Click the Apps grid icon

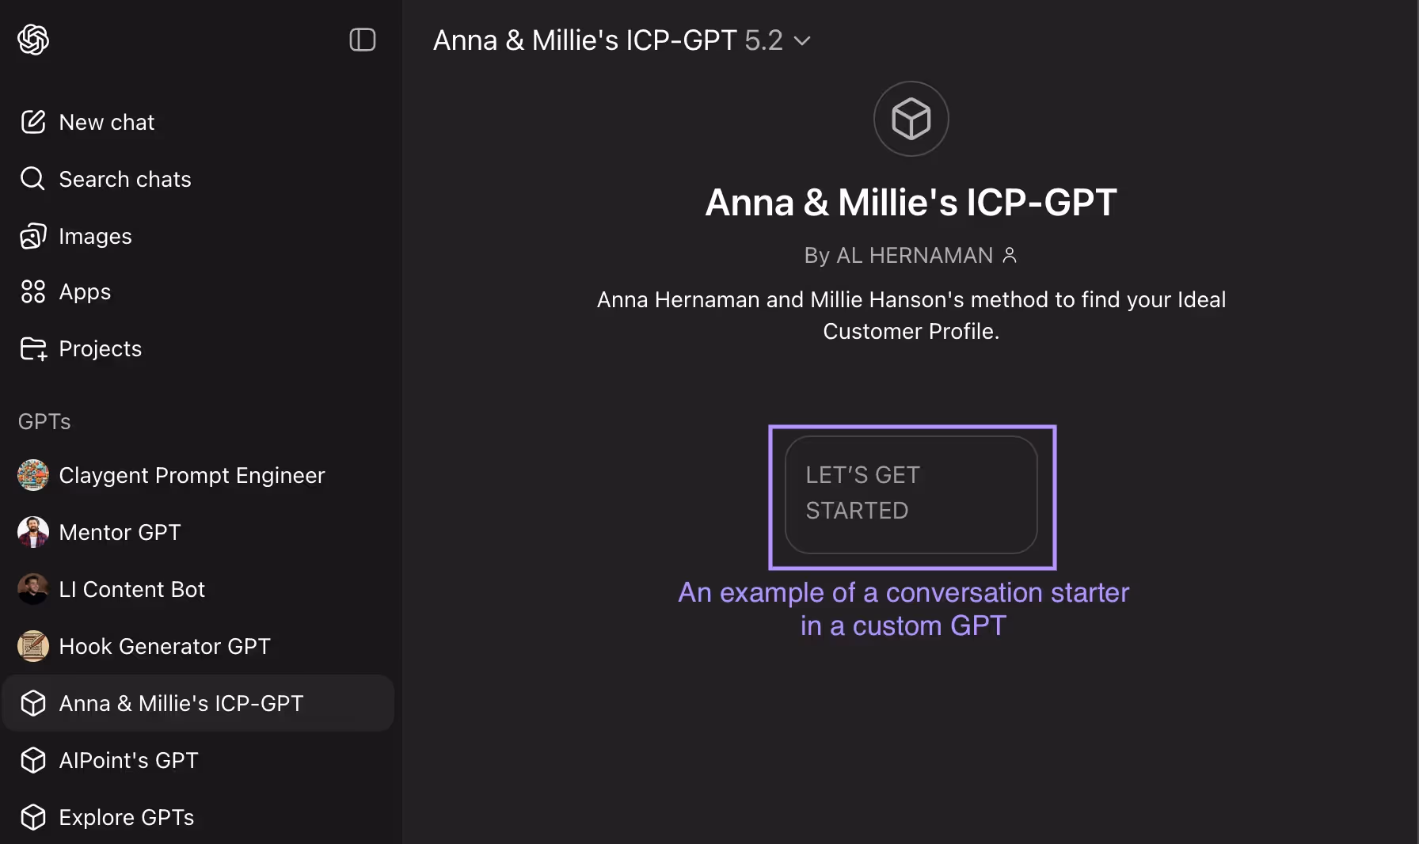pyautogui.click(x=33, y=291)
